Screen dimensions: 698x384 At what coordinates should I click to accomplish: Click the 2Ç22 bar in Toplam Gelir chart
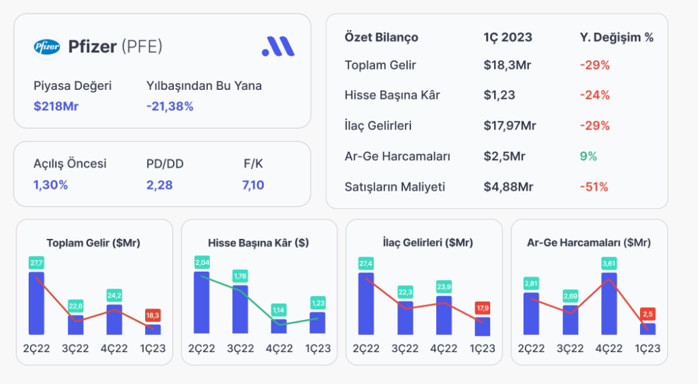click(37, 303)
